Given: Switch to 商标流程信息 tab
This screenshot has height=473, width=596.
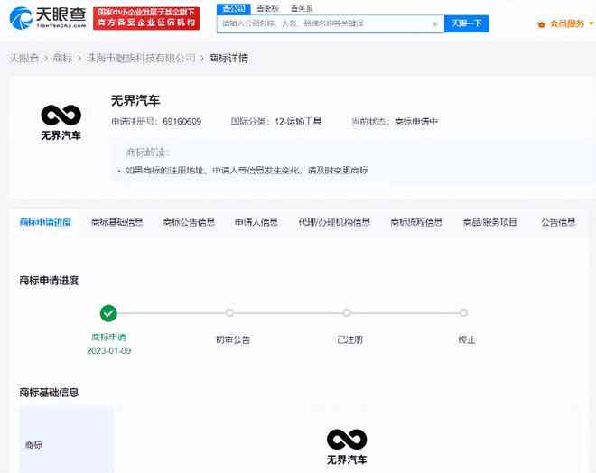Looking at the screenshot, I should [x=416, y=222].
